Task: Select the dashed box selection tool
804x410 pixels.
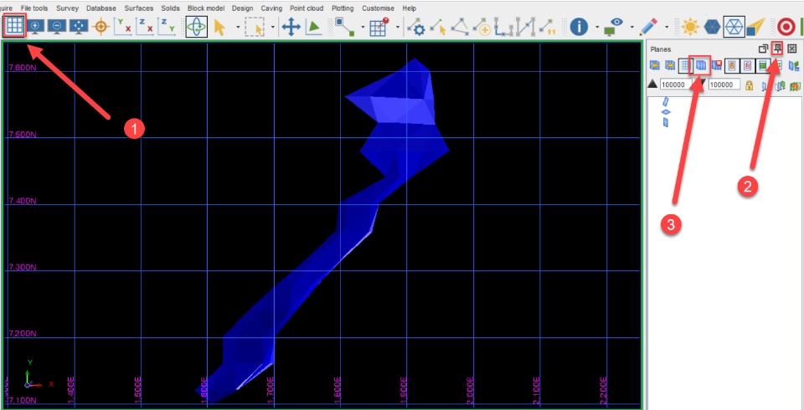Action: 255,27
